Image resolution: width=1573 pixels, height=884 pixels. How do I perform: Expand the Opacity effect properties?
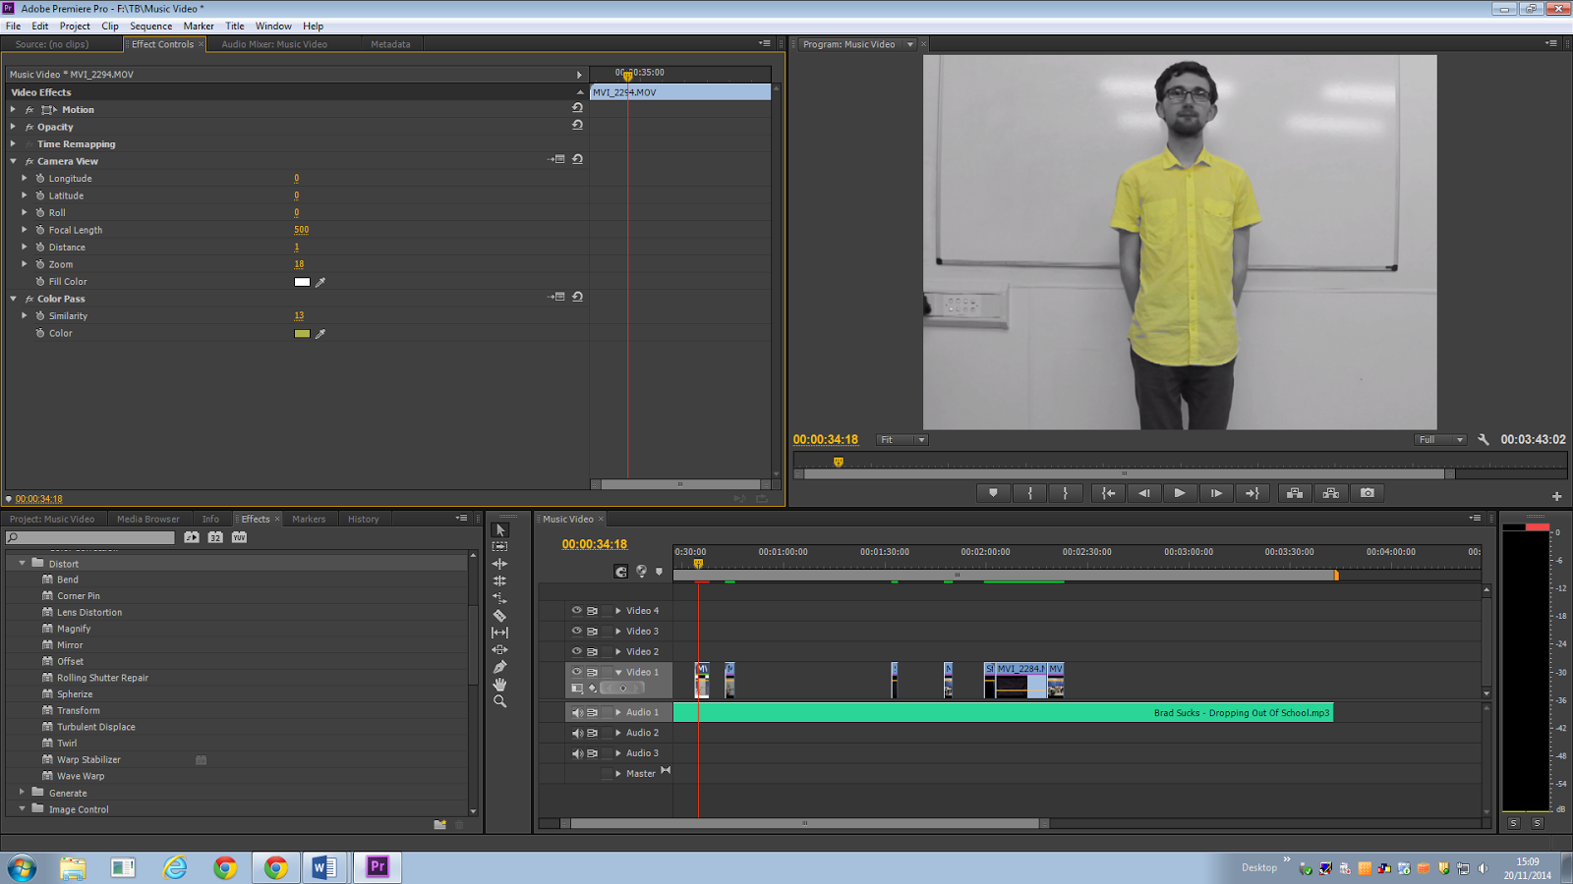pos(13,127)
